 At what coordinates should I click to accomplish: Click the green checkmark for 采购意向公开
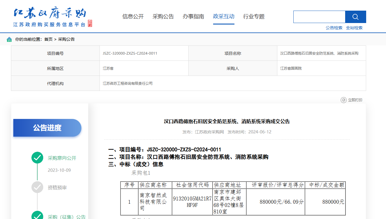pos(37,158)
